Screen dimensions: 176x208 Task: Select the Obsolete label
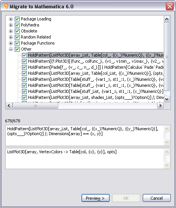coord(29,31)
